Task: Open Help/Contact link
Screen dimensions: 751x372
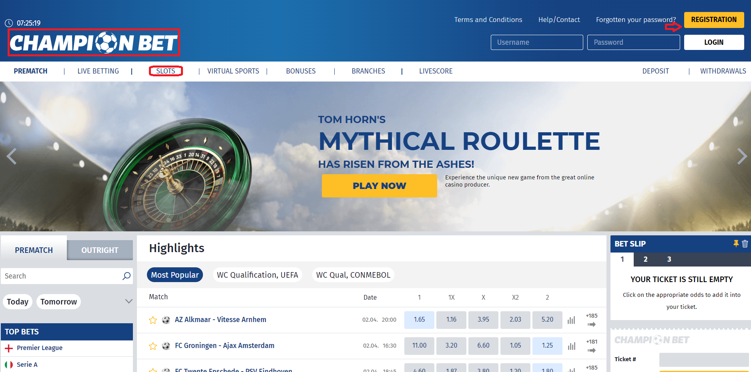Action: 559,20
